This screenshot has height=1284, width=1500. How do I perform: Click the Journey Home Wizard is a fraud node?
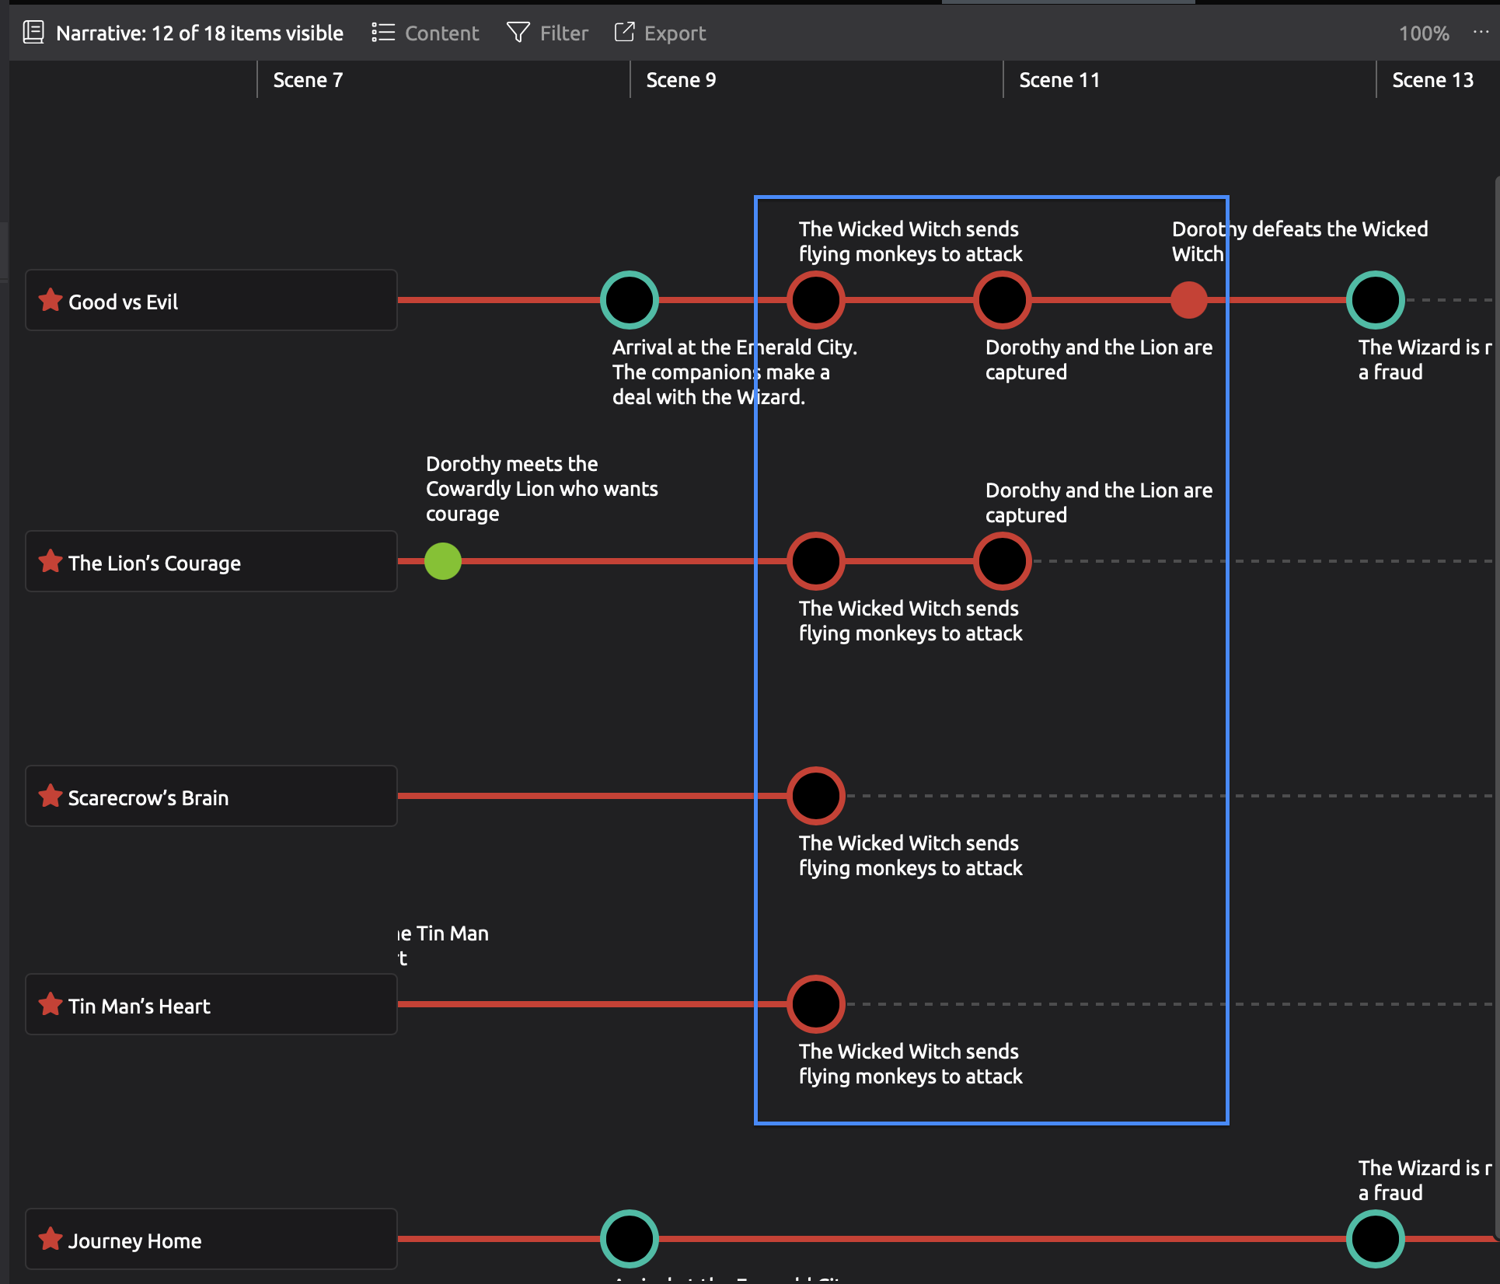1376,1239
